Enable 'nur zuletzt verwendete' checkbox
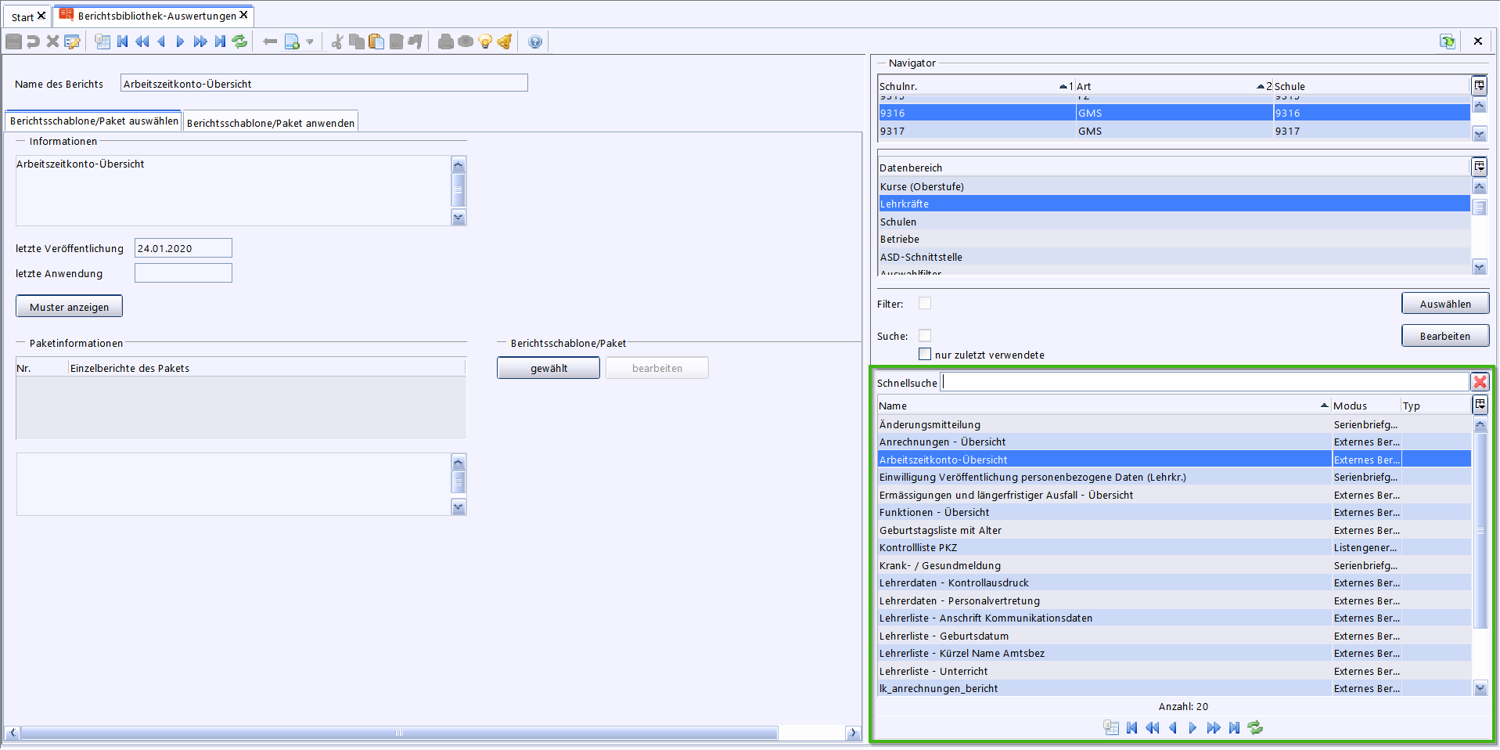The height and width of the screenshot is (750, 1500). pos(925,354)
